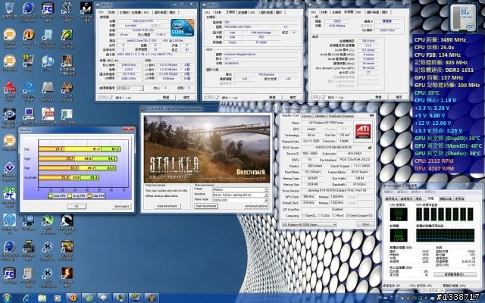Click the Stalker Call of Pripyat banner image
This screenshot has height=303, width=485.
click(207, 149)
